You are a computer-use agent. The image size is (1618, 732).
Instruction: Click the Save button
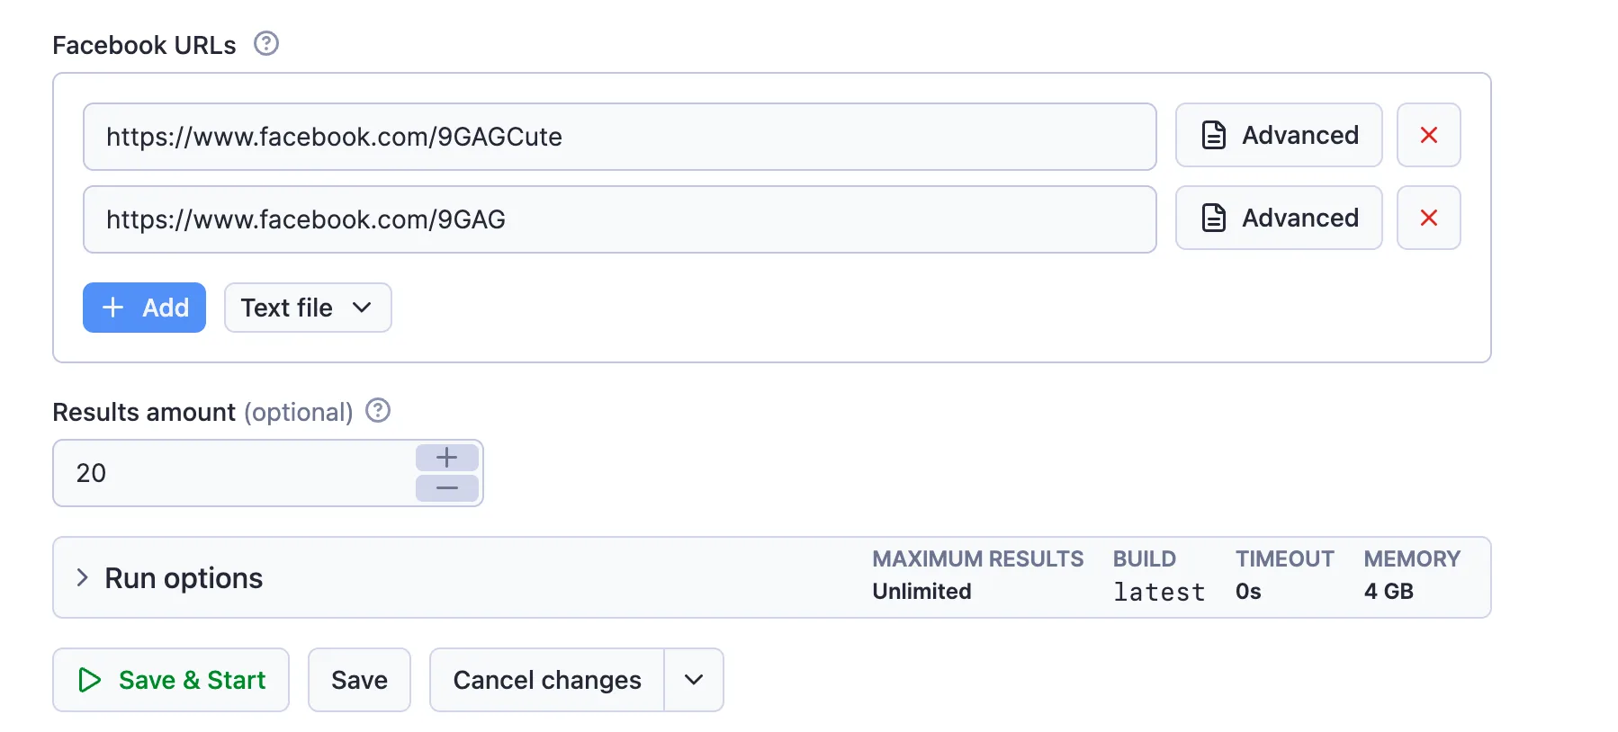coord(359,680)
